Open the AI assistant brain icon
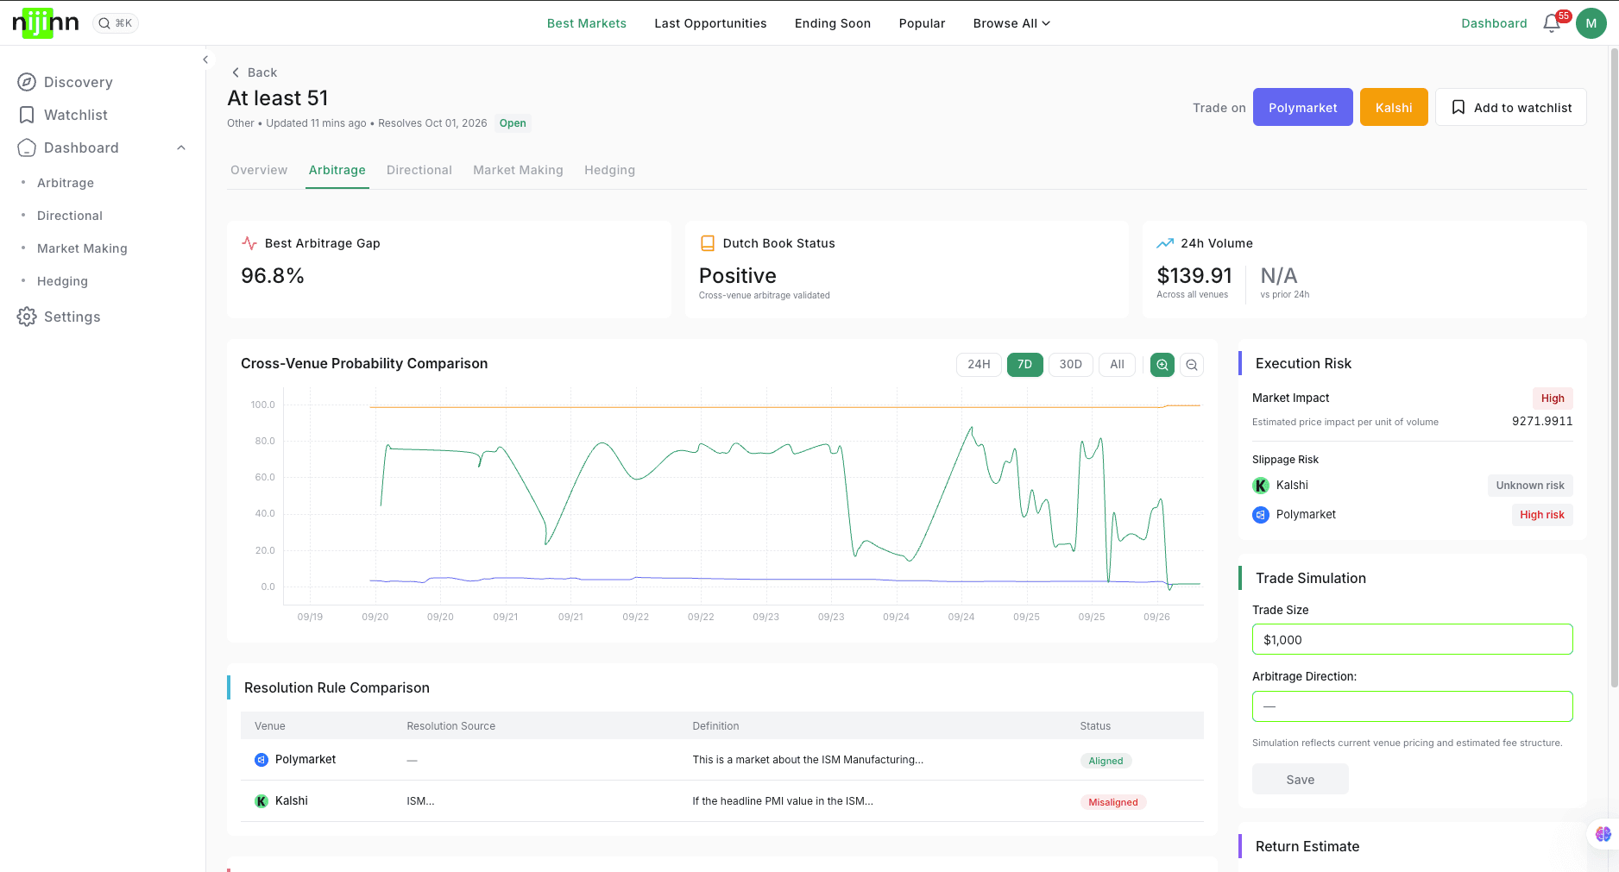Image resolution: width=1619 pixels, height=872 pixels. tap(1603, 834)
